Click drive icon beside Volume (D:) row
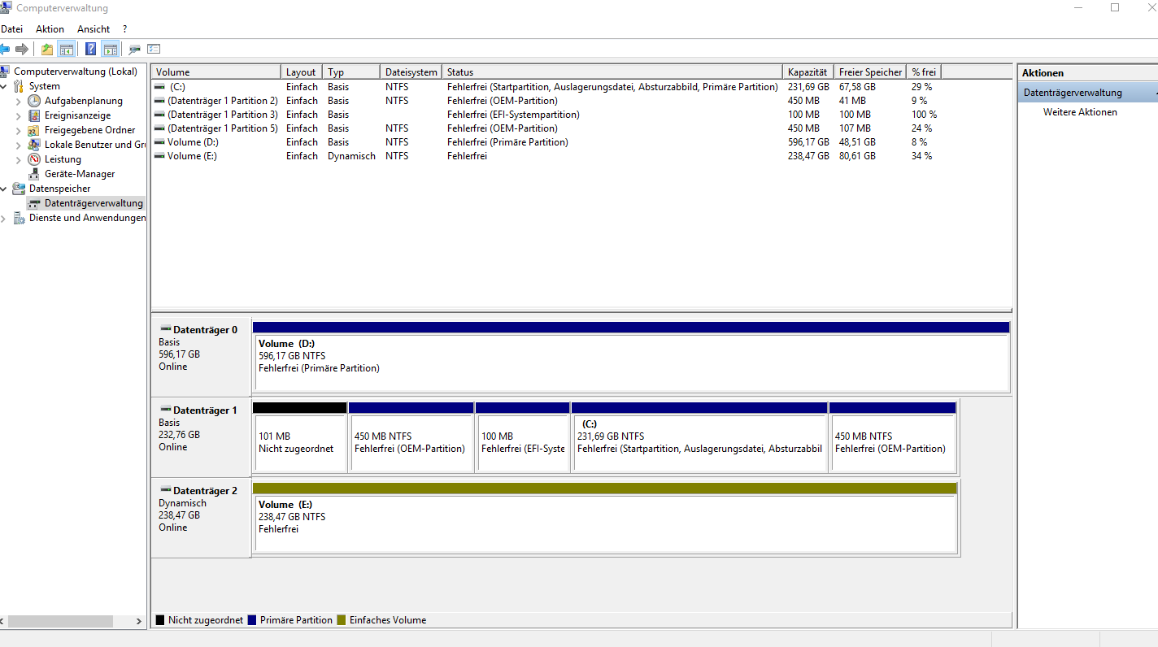This screenshot has width=1158, height=647. 159,142
